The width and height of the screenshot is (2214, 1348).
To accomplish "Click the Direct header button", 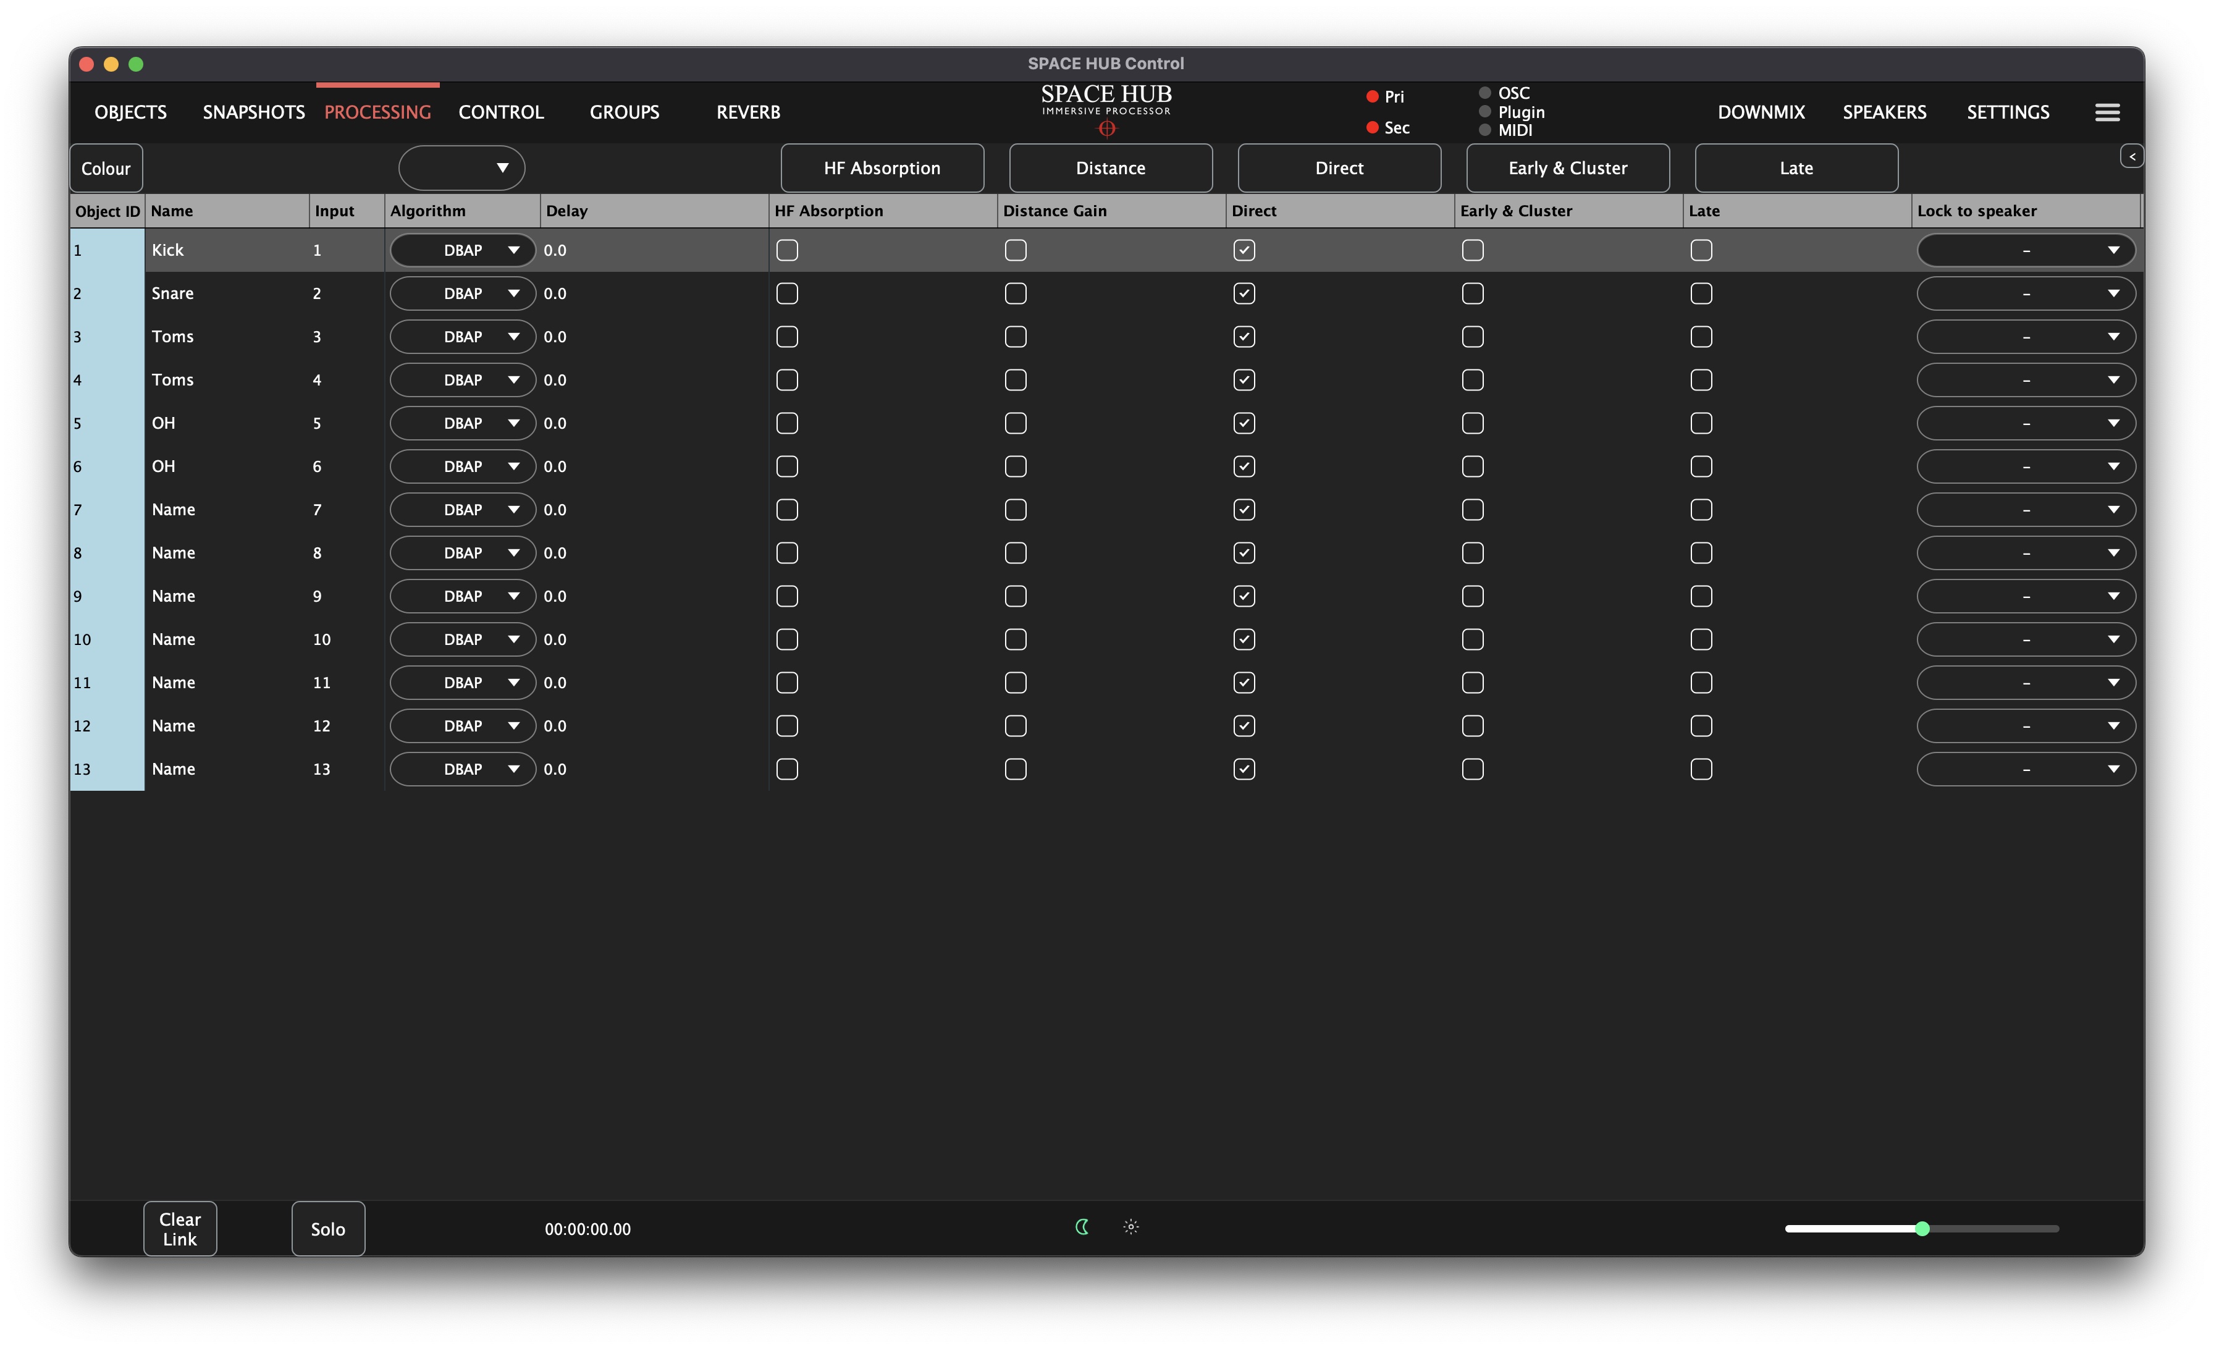I will tap(1339, 168).
